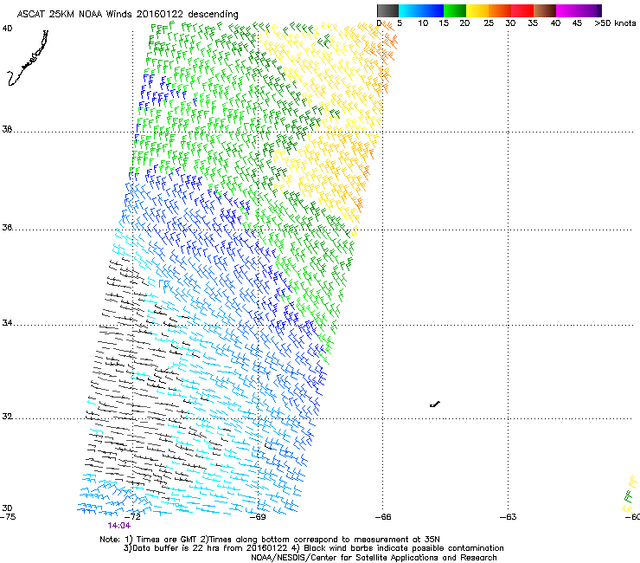Click the magenta-purple 40-50 knots legend segment
The height and width of the screenshot is (563, 640).
[x=579, y=10]
